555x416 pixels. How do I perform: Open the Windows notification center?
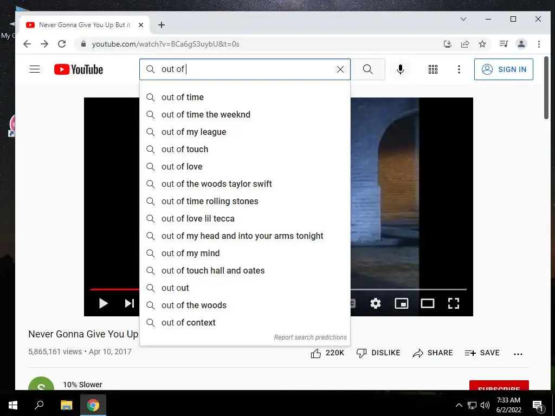pyautogui.click(x=538, y=406)
